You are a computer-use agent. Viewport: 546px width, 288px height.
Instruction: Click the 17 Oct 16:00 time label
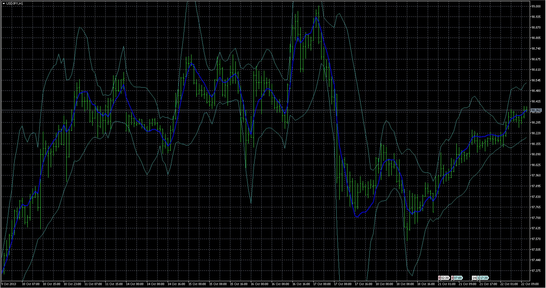click(364, 284)
